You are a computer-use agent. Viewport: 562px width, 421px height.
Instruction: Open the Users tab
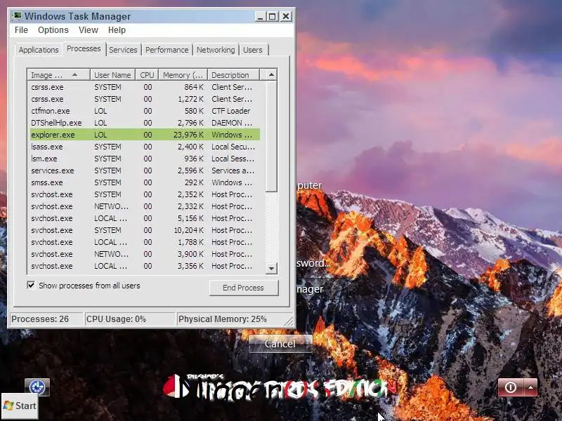tap(253, 50)
